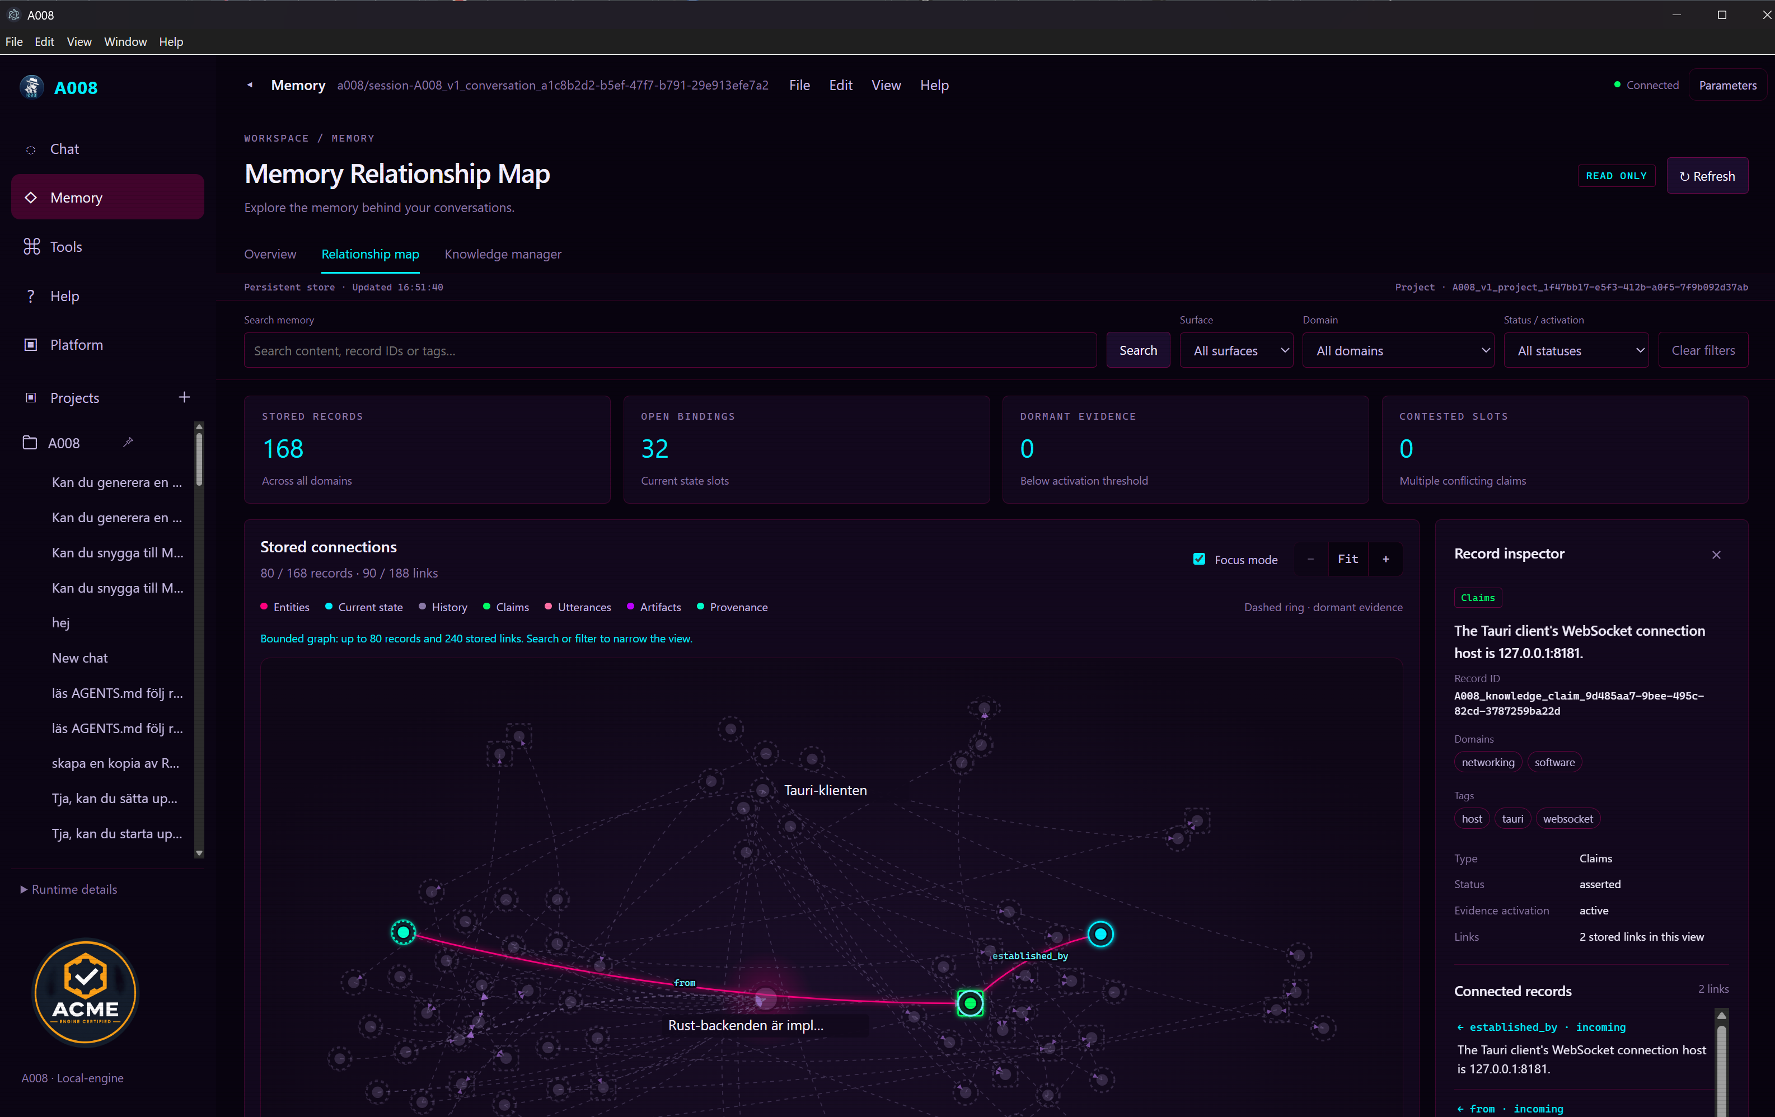This screenshot has width=1775, height=1117.
Task: Open the Memory sidebar section
Action: 107,198
